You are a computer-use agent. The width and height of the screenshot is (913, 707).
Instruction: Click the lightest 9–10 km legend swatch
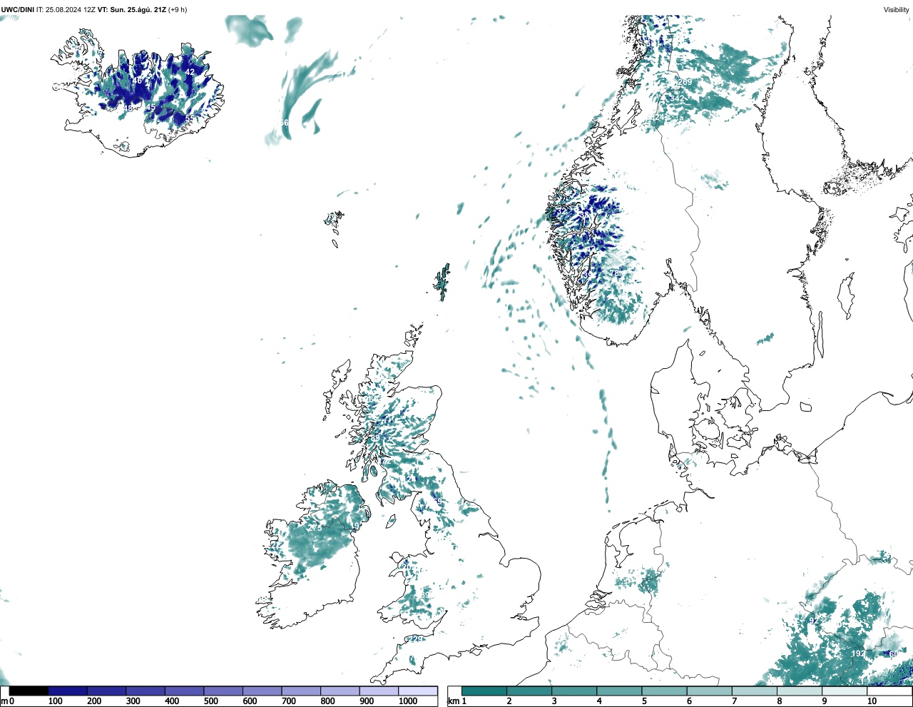pyautogui.click(x=845, y=691)
